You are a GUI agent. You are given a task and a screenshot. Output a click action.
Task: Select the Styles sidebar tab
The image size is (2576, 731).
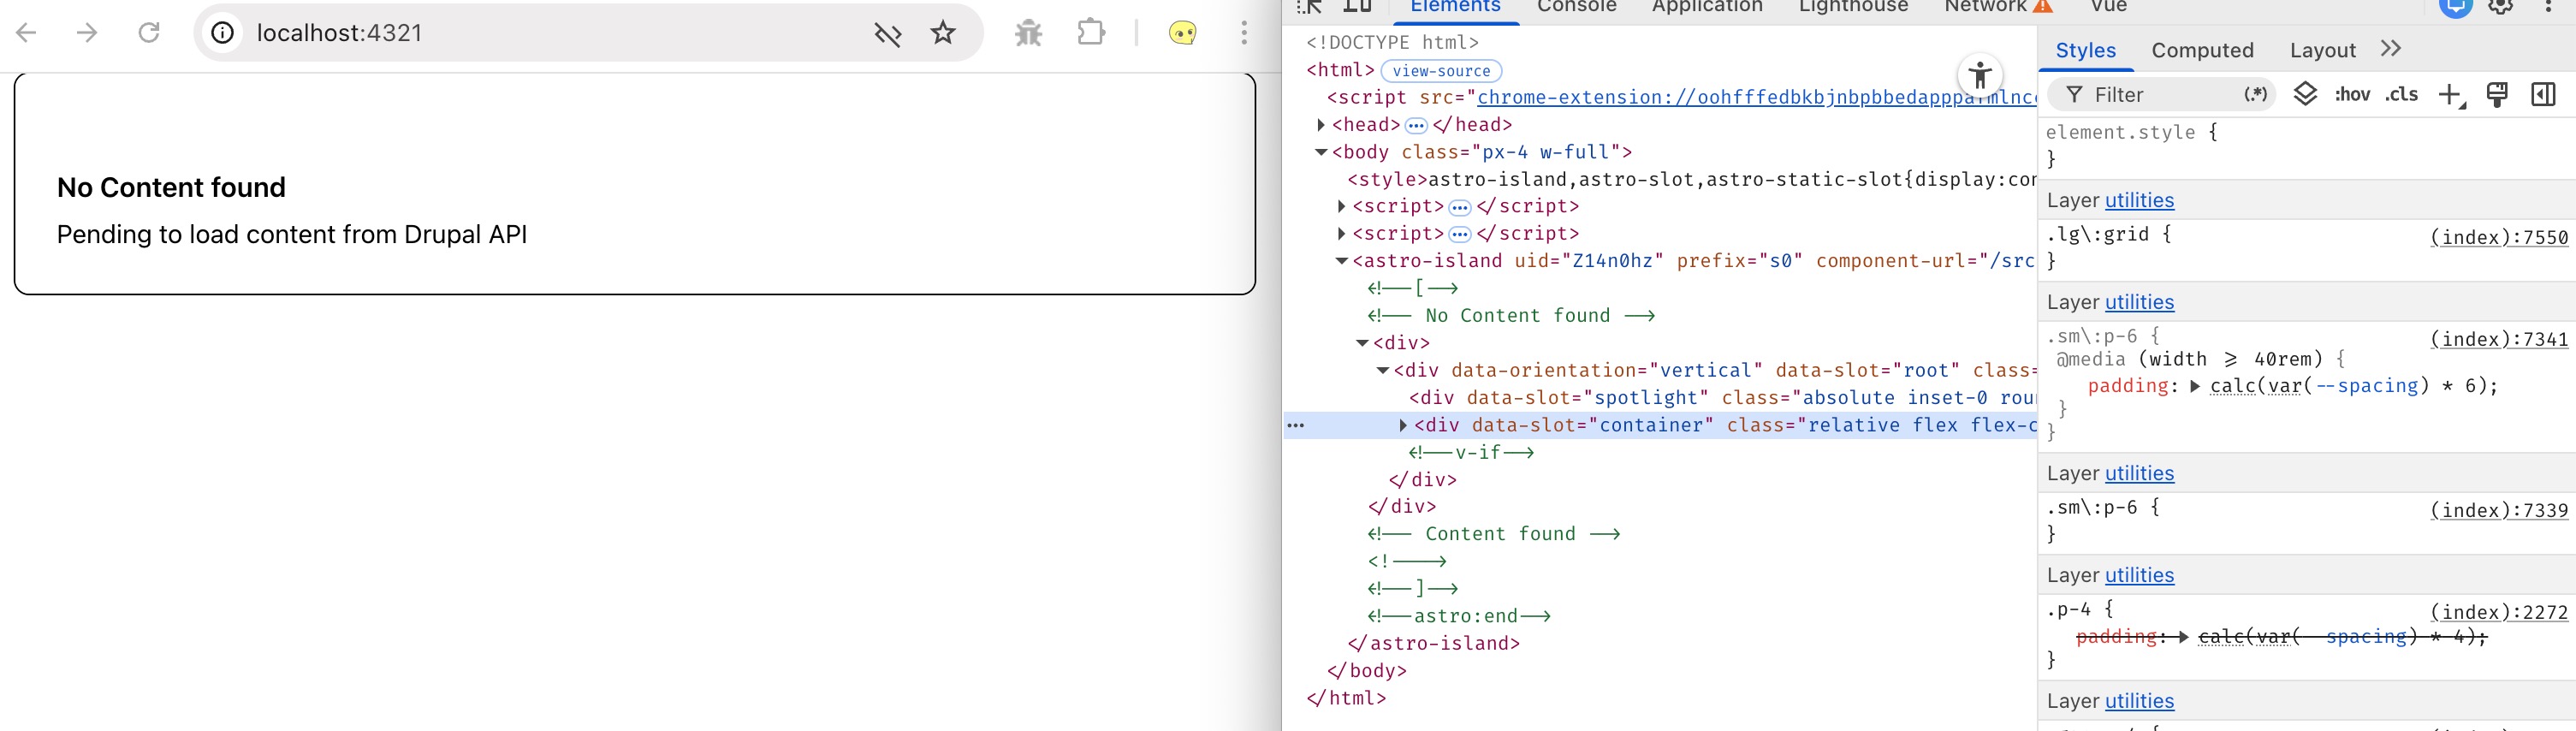click(x=2086, y=50)
